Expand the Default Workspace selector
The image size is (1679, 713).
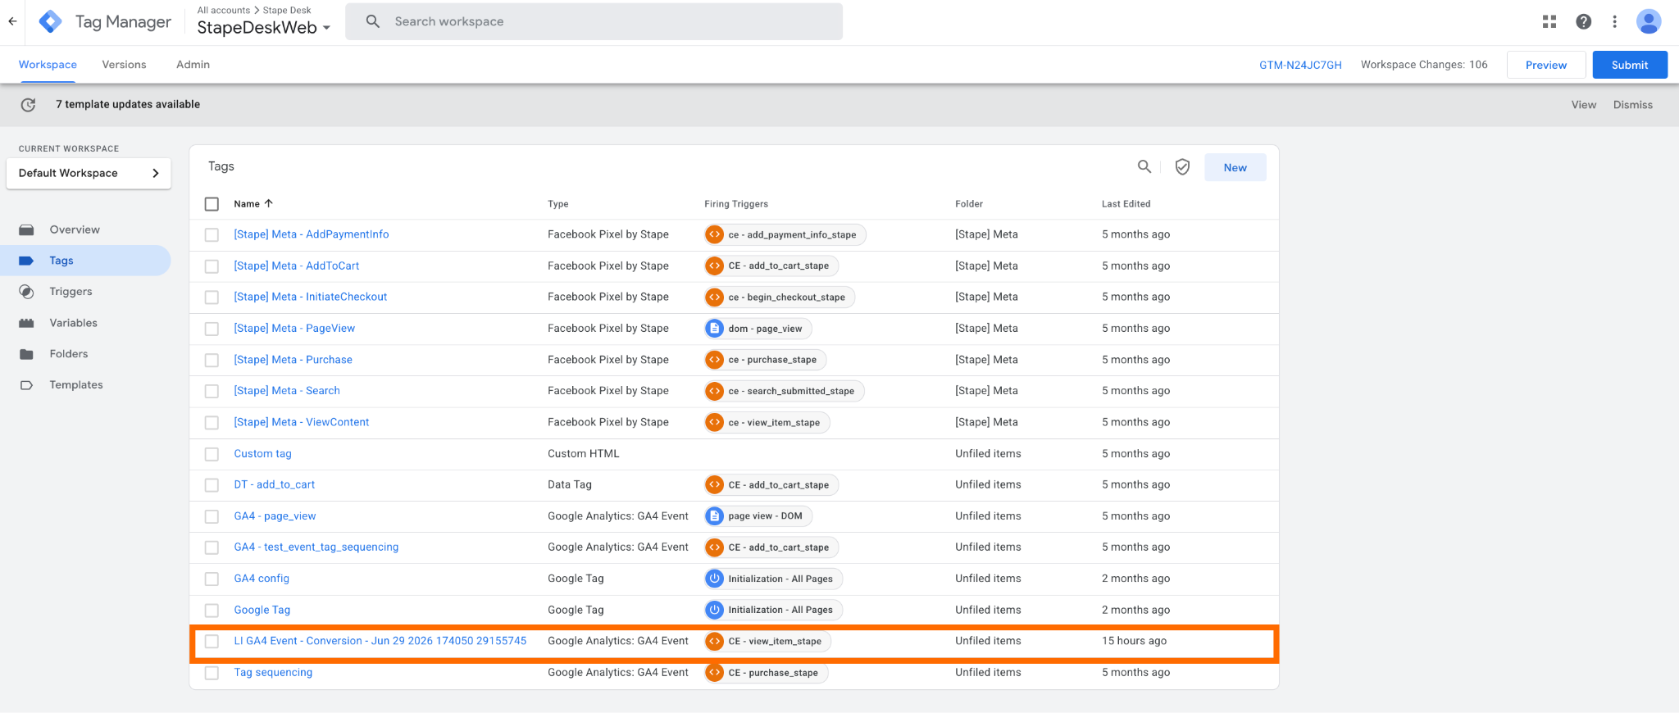[x=89, y=173]
